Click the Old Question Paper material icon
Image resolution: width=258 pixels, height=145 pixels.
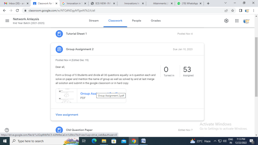59,130
